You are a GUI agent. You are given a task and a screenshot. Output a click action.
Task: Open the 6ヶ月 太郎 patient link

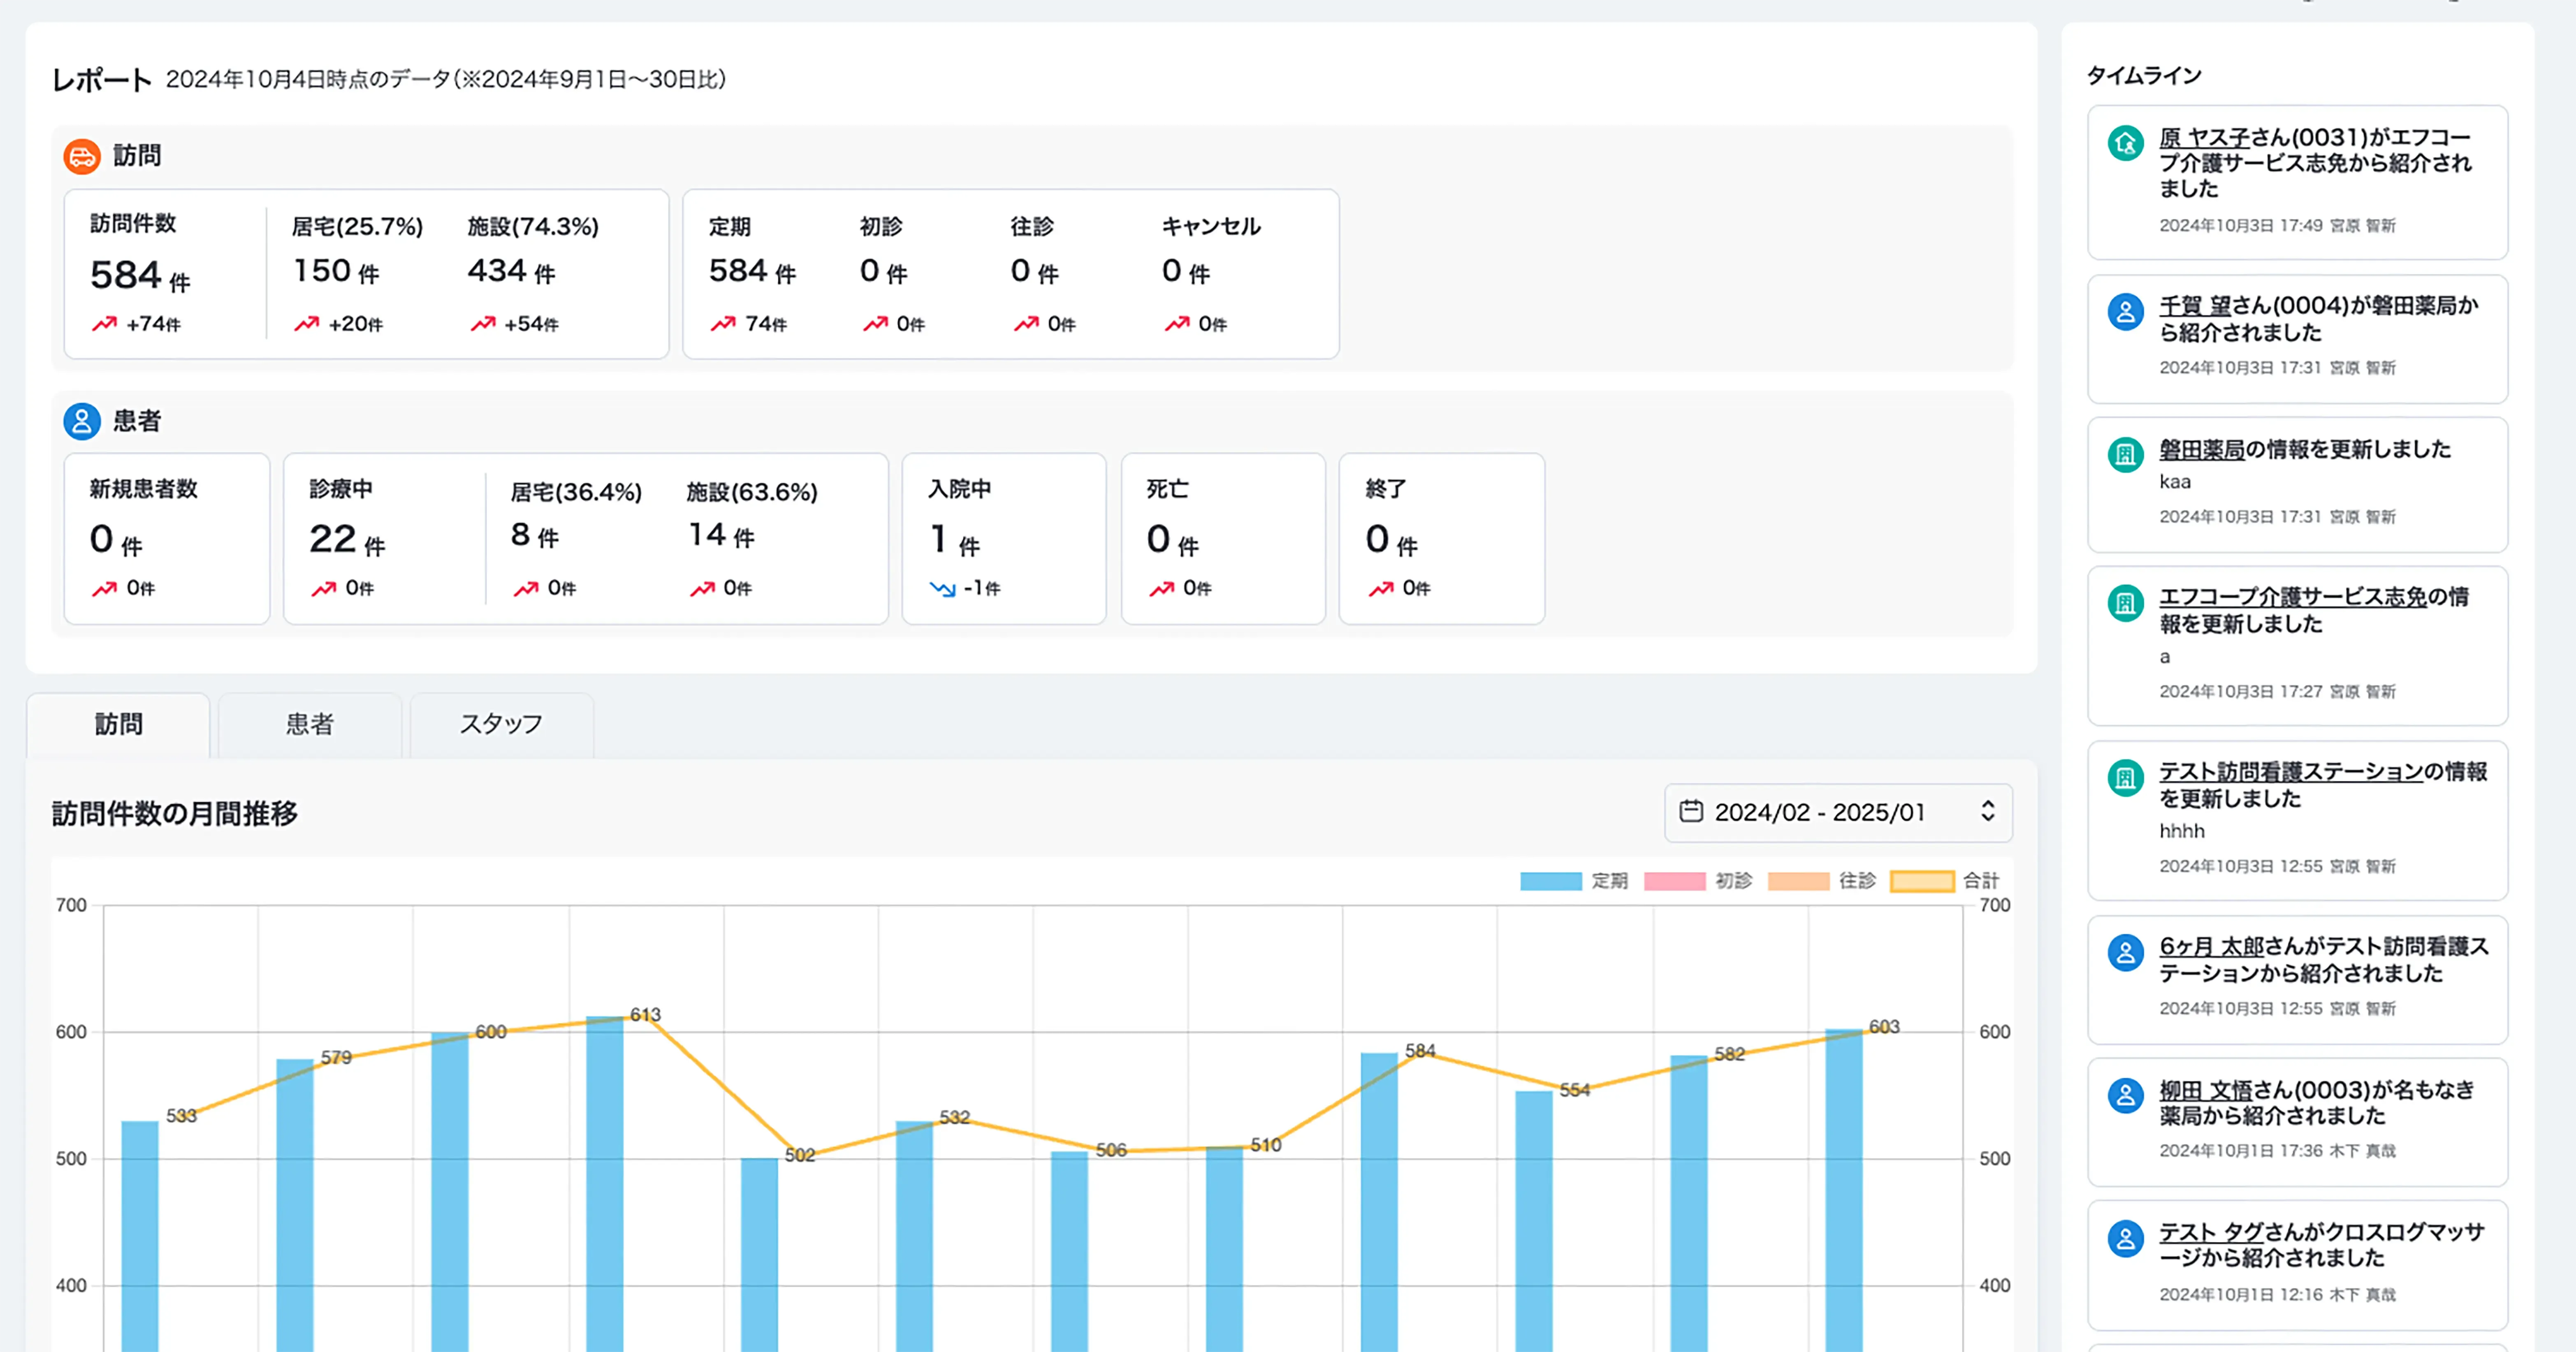point(2212,946)
